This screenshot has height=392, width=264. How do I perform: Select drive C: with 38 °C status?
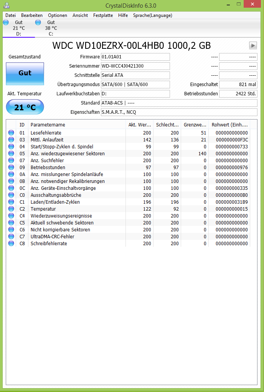point(51,28)
